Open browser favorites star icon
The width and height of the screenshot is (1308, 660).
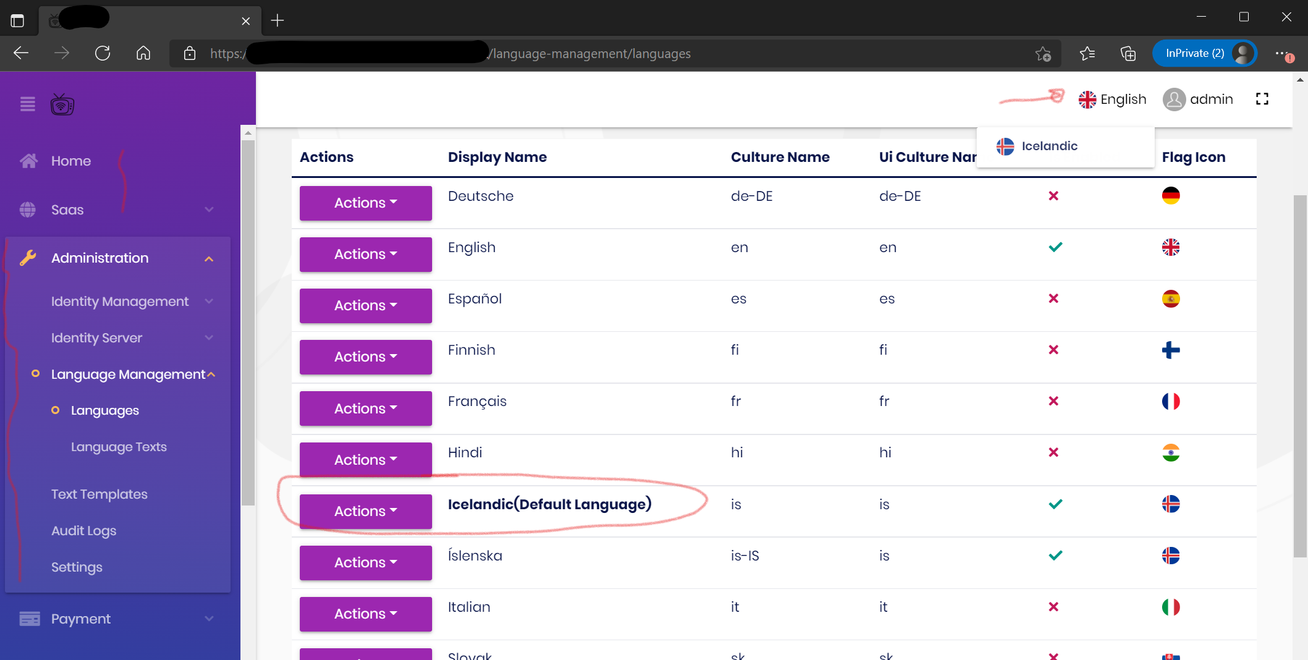(x=1087, y=54)
